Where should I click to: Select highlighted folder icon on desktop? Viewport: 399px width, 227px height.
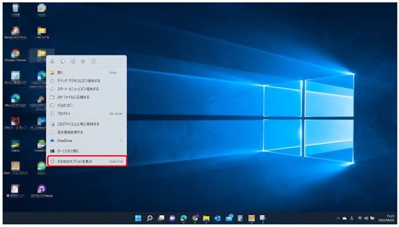coord(42,55)
